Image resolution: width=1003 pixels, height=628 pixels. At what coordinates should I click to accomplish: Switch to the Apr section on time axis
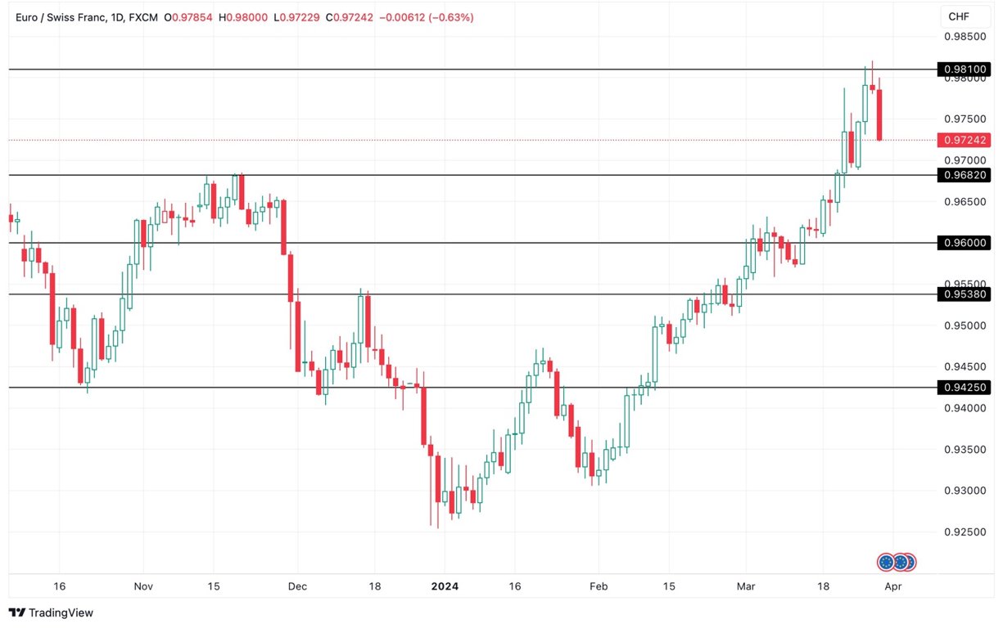892,586
